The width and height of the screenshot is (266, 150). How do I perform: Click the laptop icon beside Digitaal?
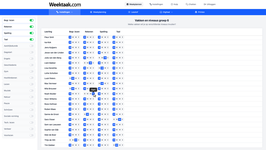point(161,12)
